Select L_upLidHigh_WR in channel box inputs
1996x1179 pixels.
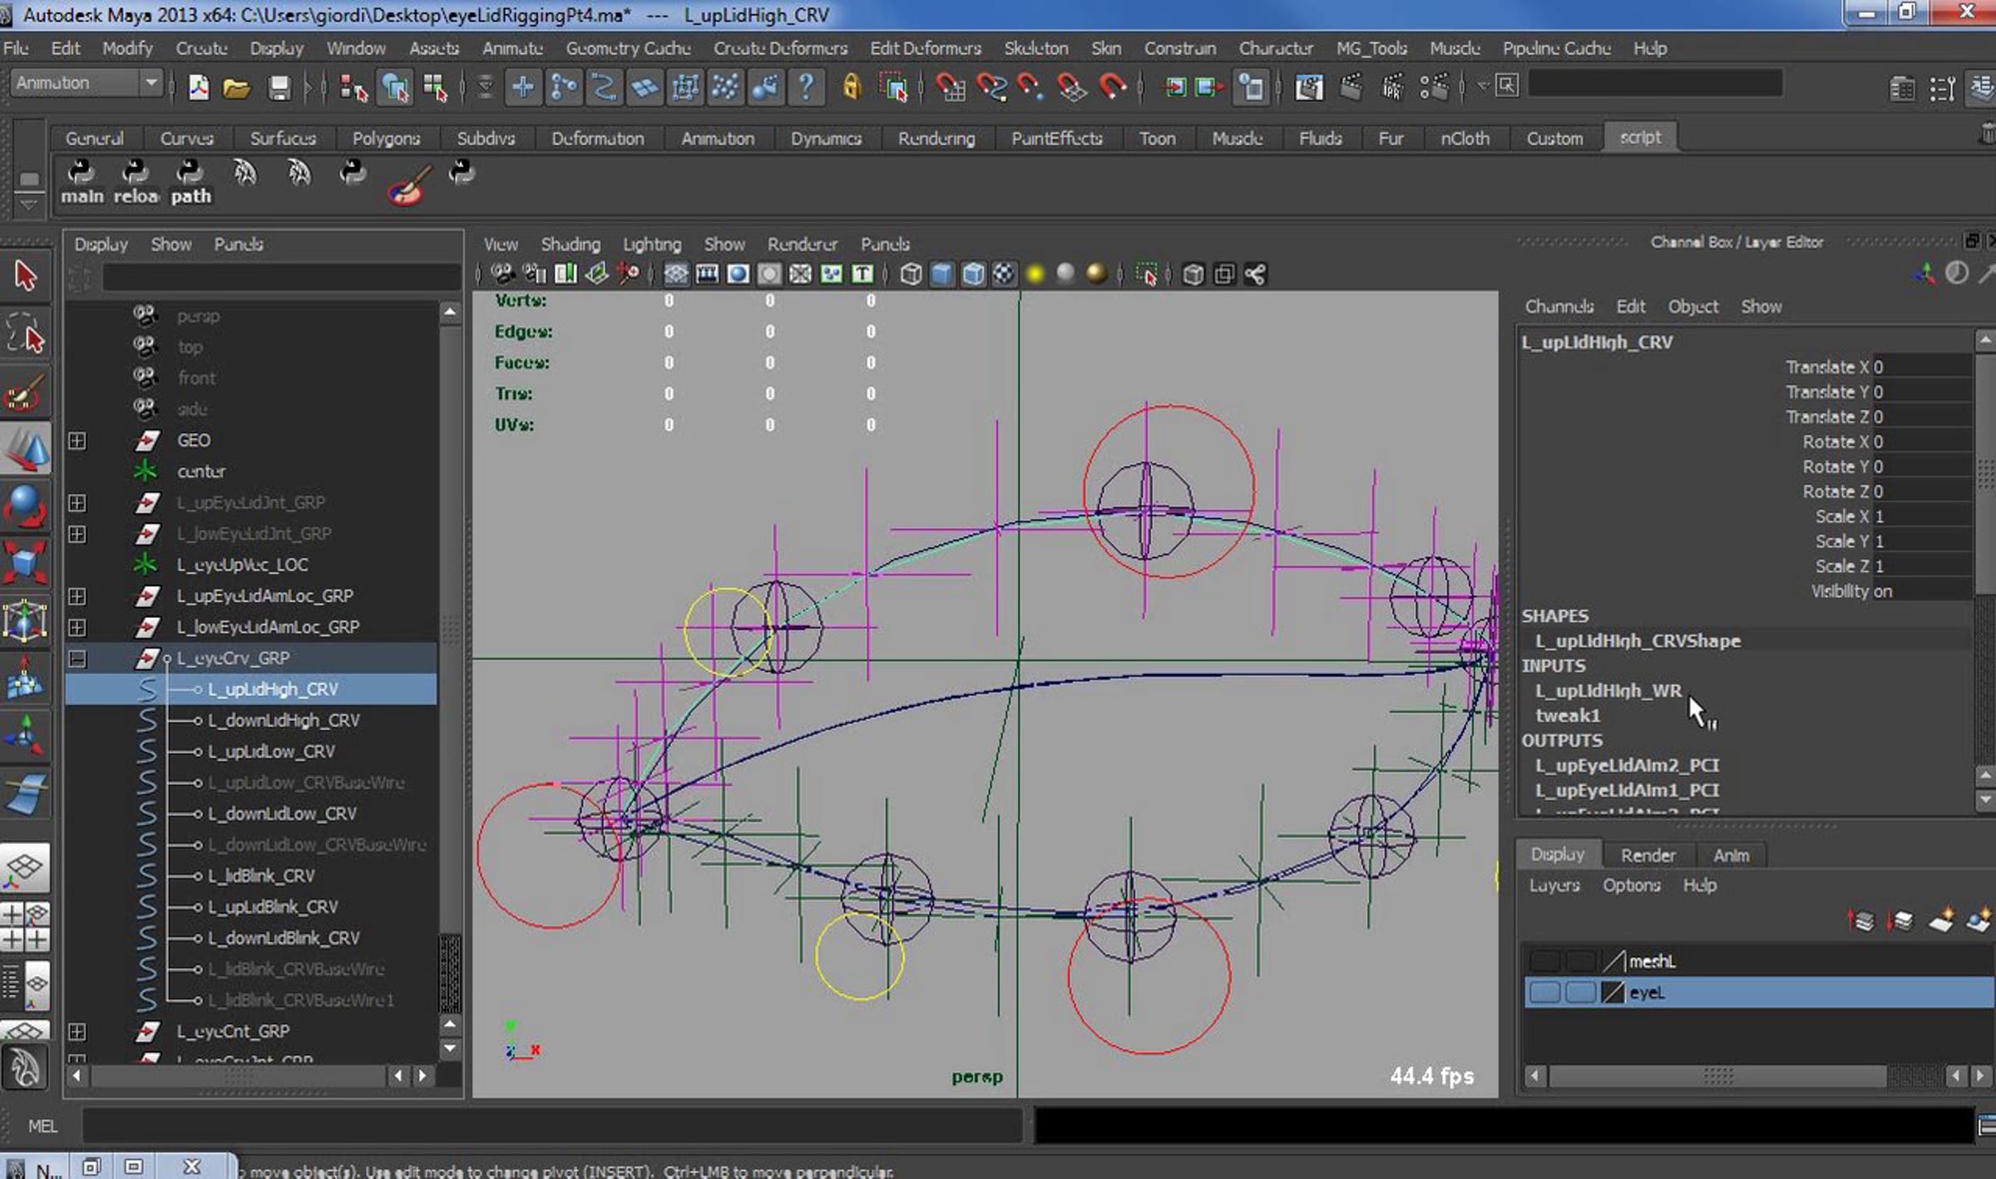pyautogui.click(x=1608, y=691)
